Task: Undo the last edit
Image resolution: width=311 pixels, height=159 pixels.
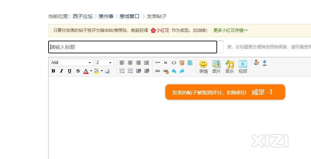Action: 174,71
